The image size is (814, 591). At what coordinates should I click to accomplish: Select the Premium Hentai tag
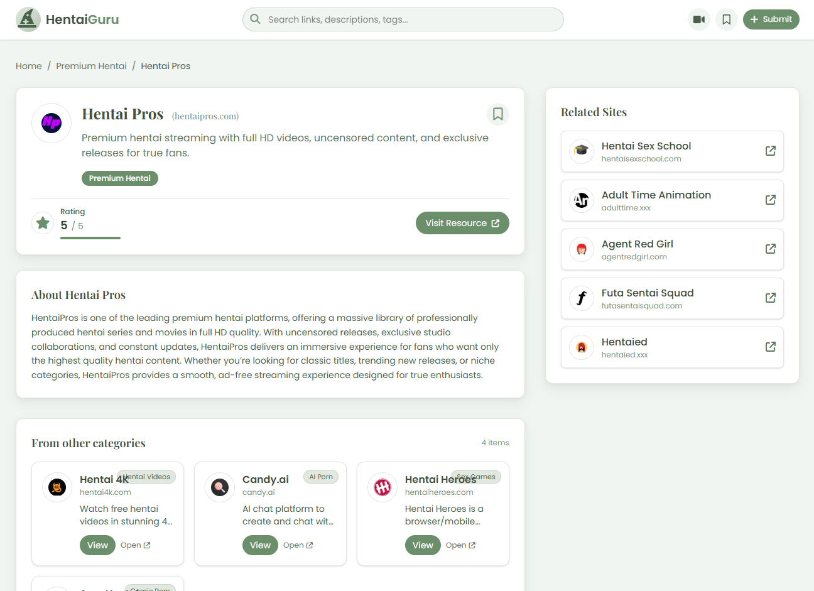pyautogui.click(x=120, y=178)
